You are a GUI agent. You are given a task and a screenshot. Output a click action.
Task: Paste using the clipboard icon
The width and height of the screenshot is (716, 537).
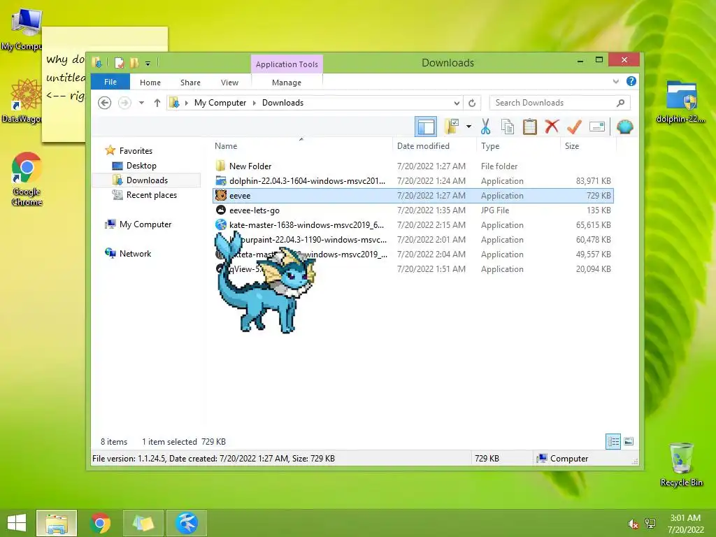[x=530, y=127]
